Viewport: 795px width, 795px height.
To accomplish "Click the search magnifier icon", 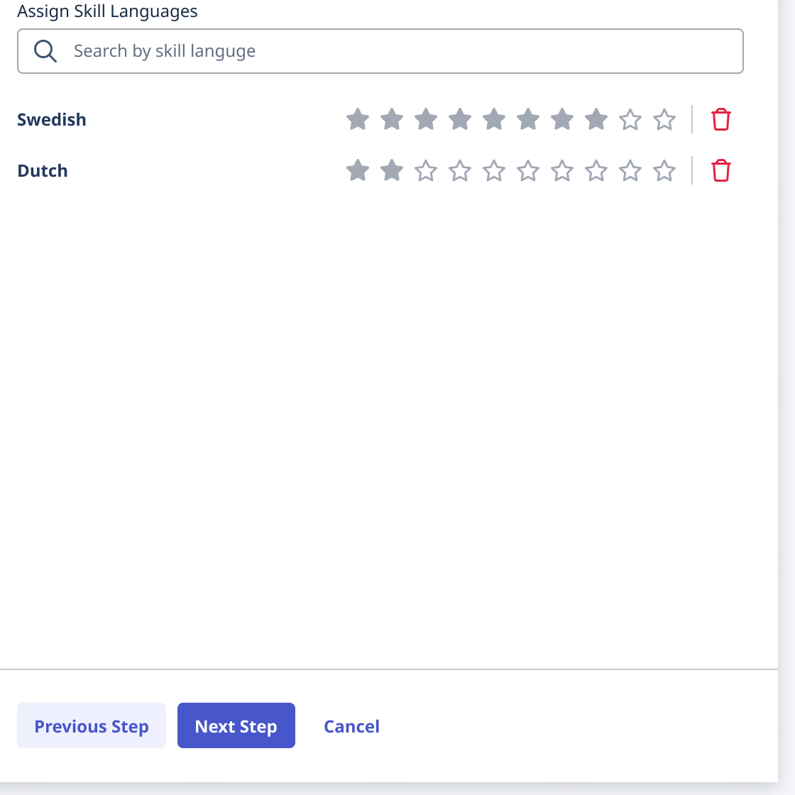I will (x=45, y=51).
